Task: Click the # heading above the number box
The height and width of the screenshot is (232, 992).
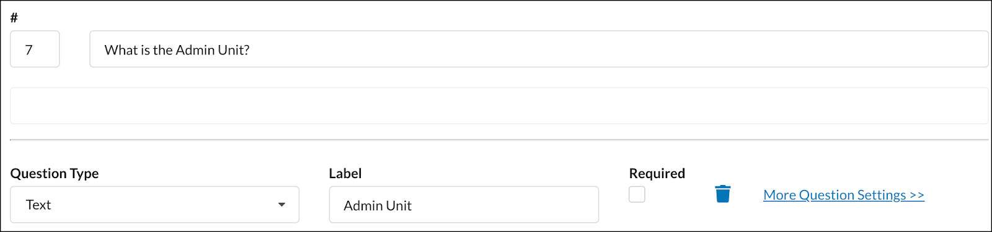Action: click(x=14, y=18)
